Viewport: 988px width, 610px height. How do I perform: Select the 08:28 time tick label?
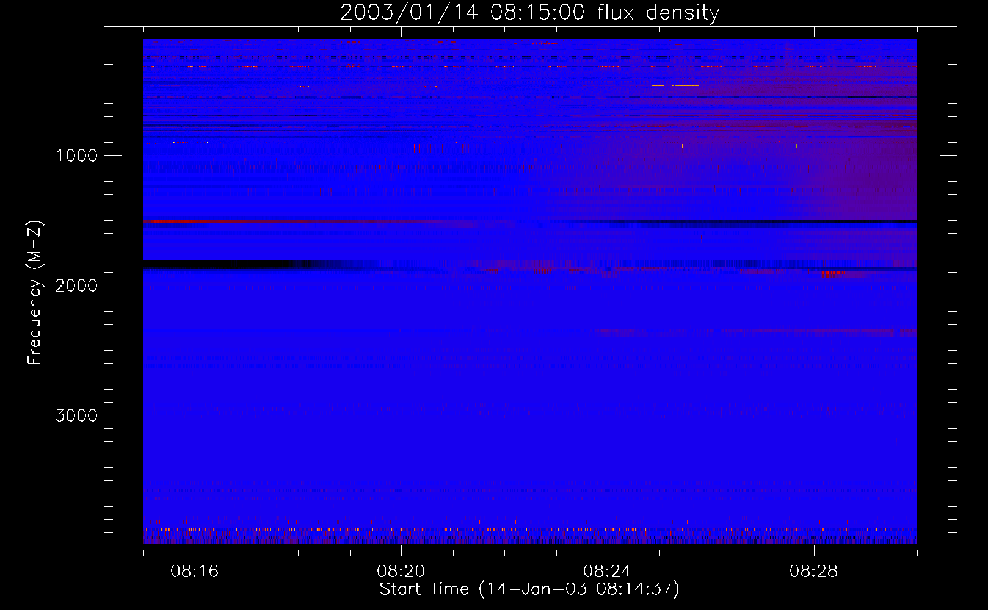point(813,571)
